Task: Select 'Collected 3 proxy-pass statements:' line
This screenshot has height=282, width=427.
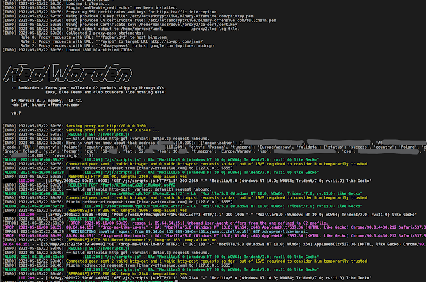Action: pos(73,33)
